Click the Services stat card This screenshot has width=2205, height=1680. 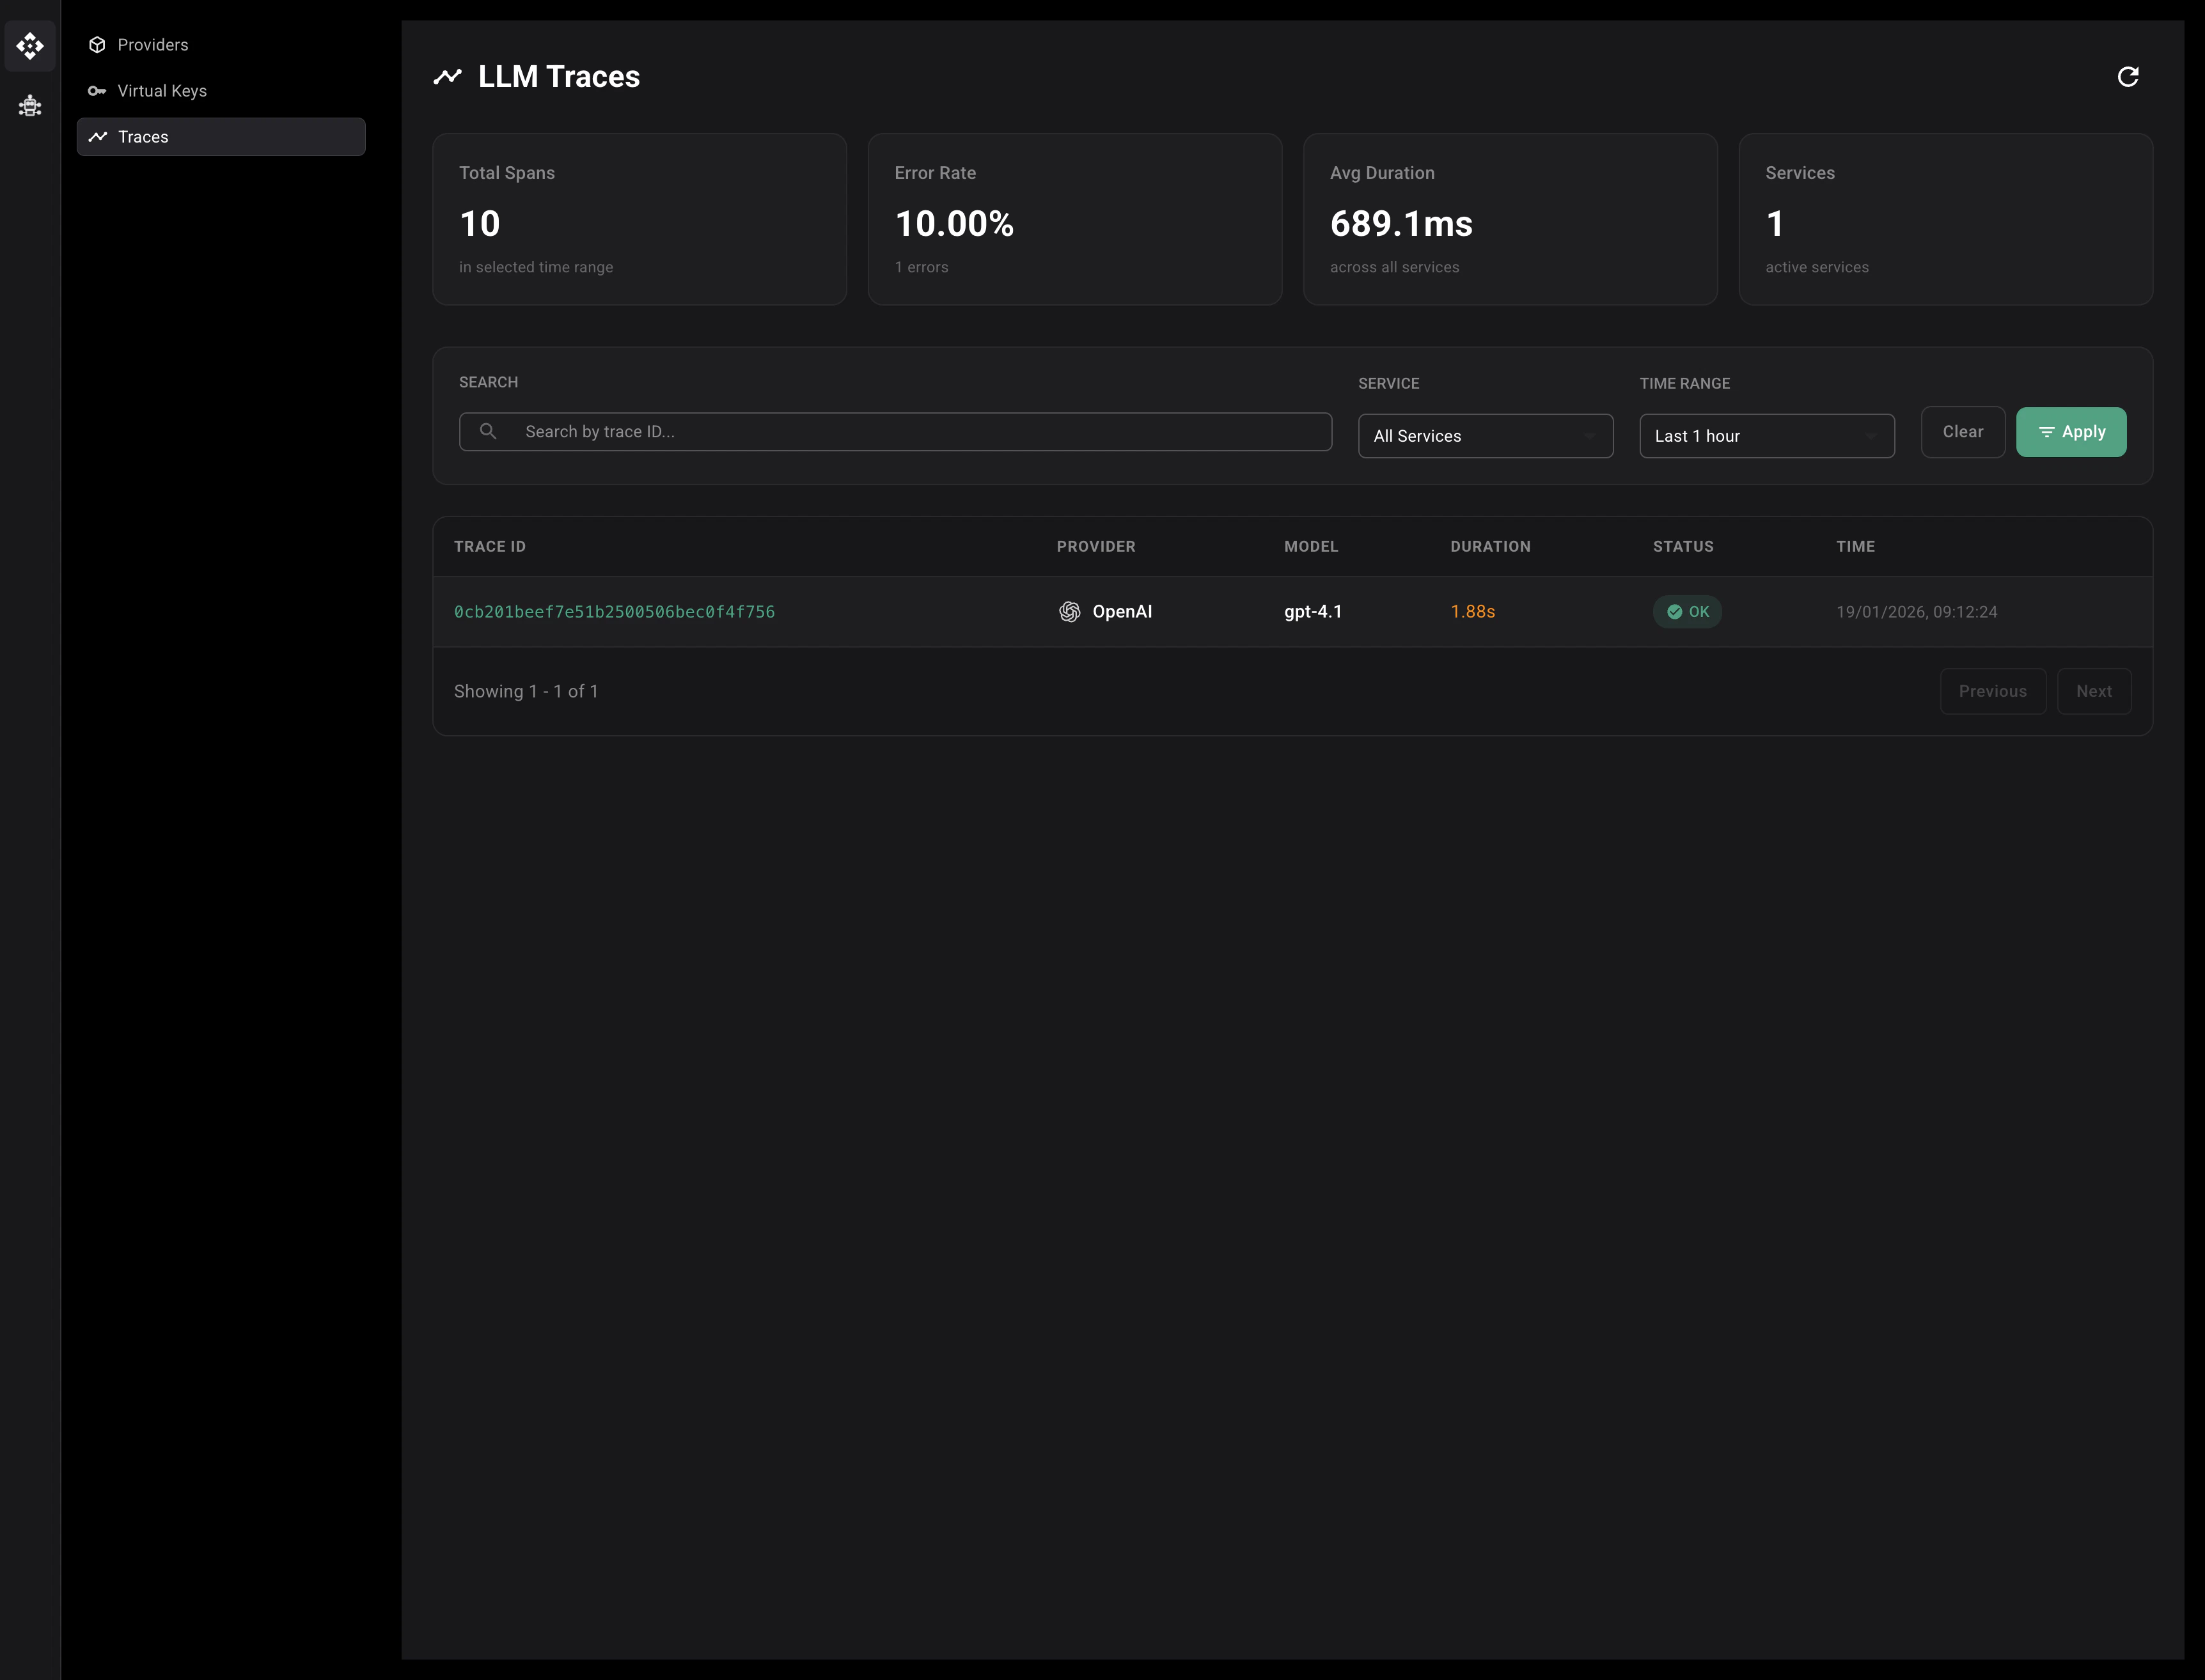click(1945, 219)
